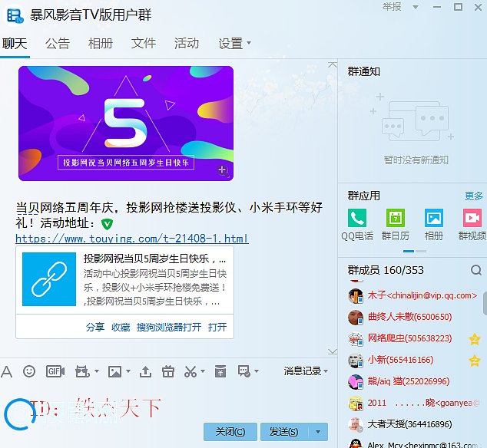The image size is (487, 448).
Task: Click the scissors screenshot tool
Action: (x=190, y=371)
